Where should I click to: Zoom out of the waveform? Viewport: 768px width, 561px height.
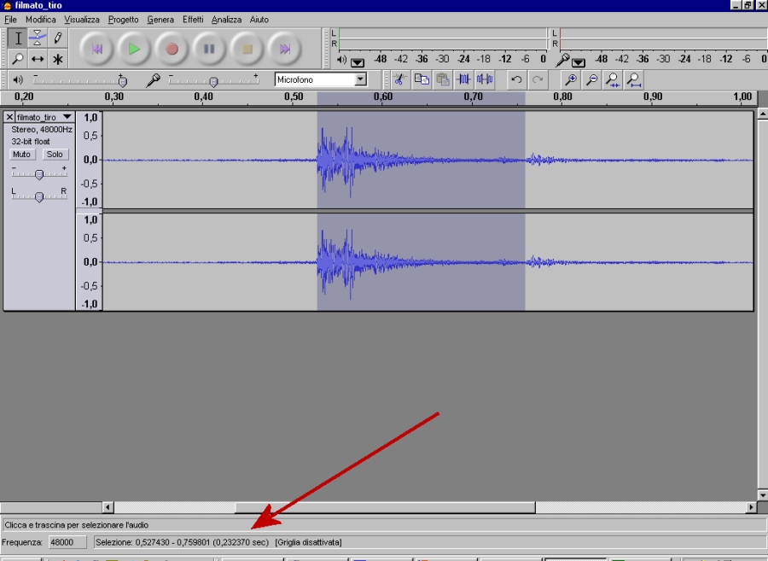(x=591, y=79)
